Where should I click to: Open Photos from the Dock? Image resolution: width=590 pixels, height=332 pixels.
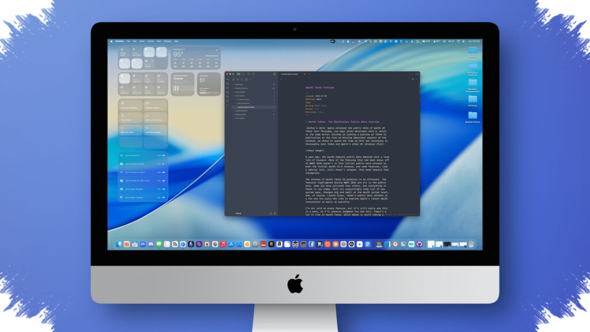[215, 244]
